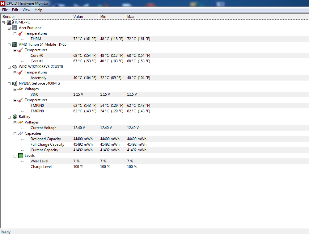Viewport: 309px width, 234px height.
Task: Click thermometer icon under NVIDIA GeForce 8400M
Action: pyautogui.click(x=21, y=100)
